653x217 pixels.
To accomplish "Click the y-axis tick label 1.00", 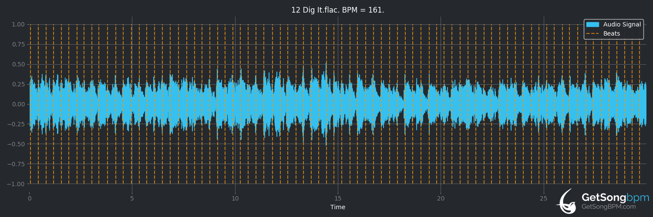I will point(18,24).
